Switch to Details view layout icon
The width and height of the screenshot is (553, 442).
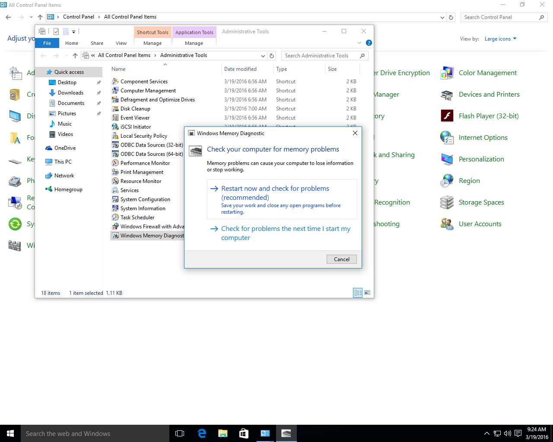click(358, 293)
